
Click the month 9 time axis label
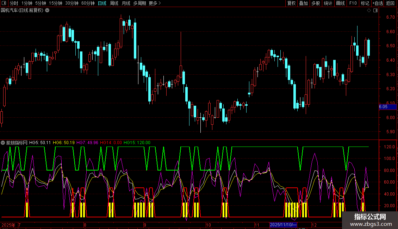[145, 225]
